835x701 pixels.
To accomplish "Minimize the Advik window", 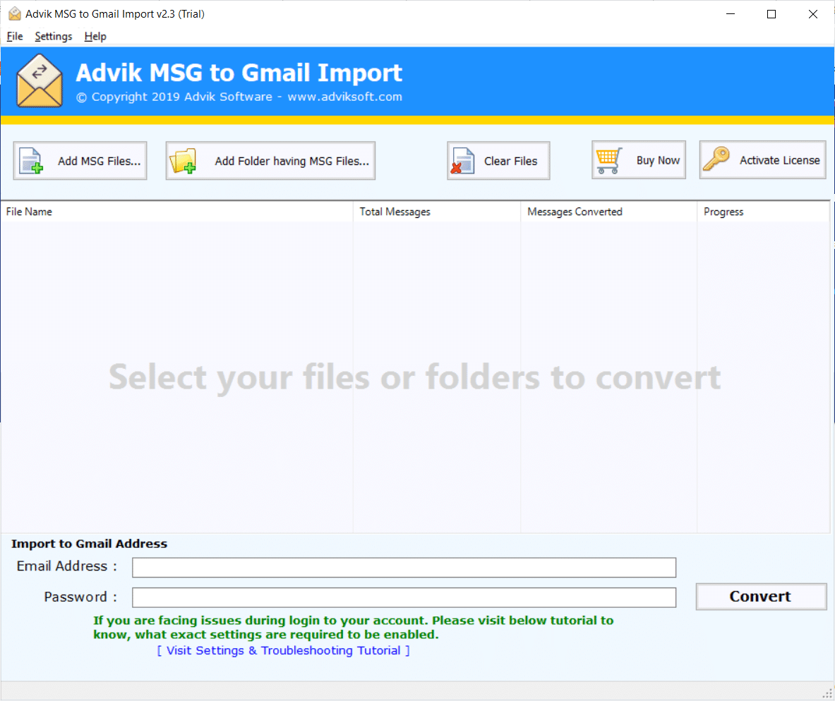I will (x=731, y=14).
